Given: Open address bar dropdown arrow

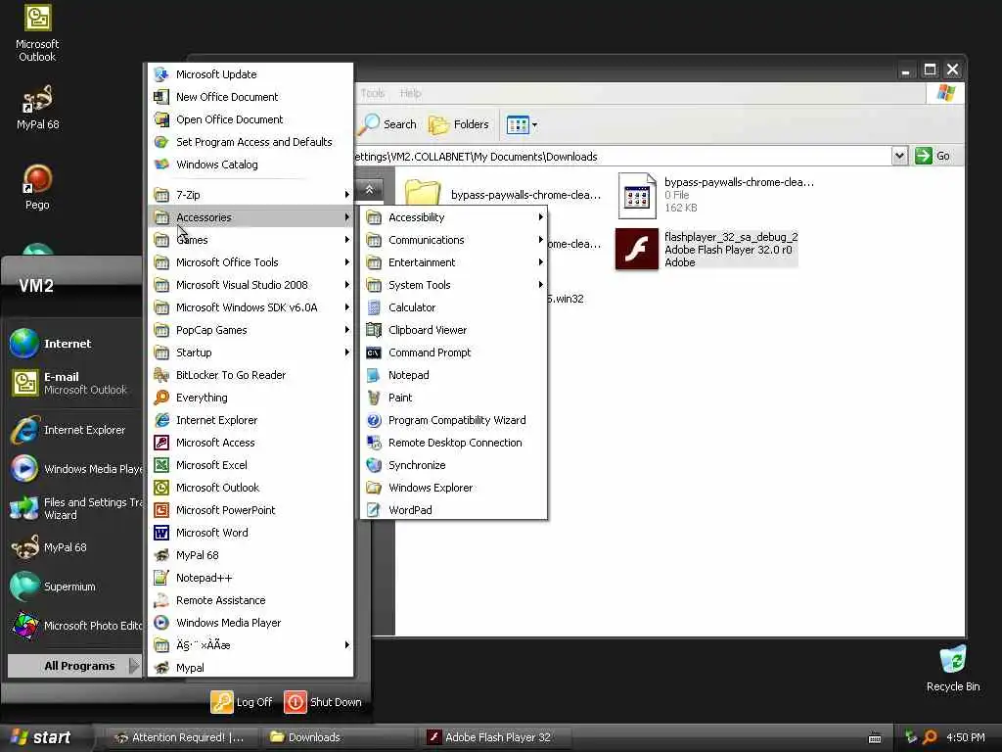Looking at the screenshot, I should click(x=900, y=156).
